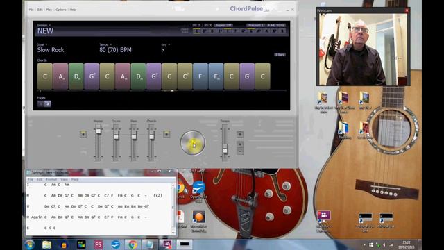Click the '(x2)' text in Notepad

(158, 196)
